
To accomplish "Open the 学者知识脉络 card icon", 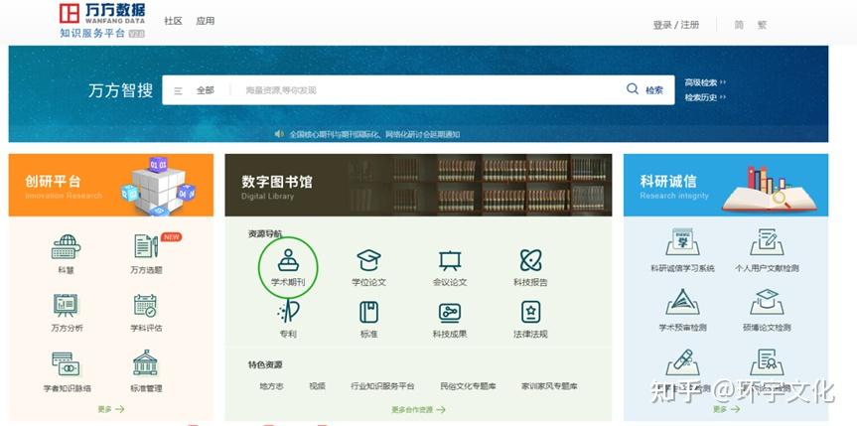I will 67,363.
